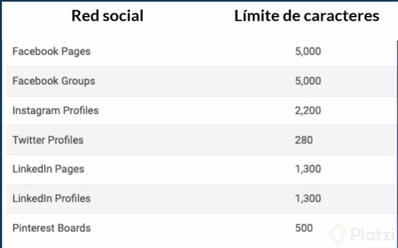Click the 5,000 value for Facebook Groups
Viewport: 398px width, 248px height.
308,81
